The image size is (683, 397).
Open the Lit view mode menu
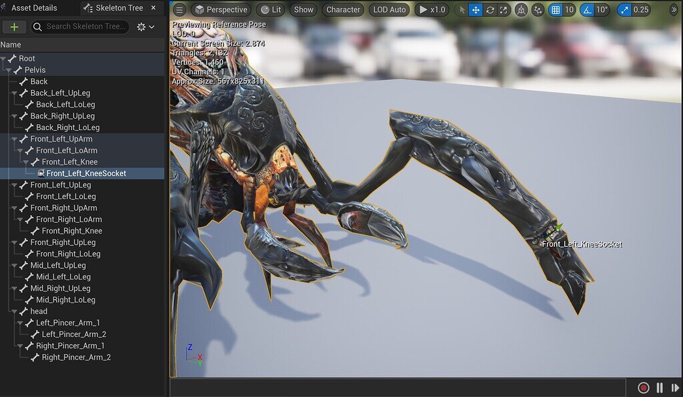point(271,9)
